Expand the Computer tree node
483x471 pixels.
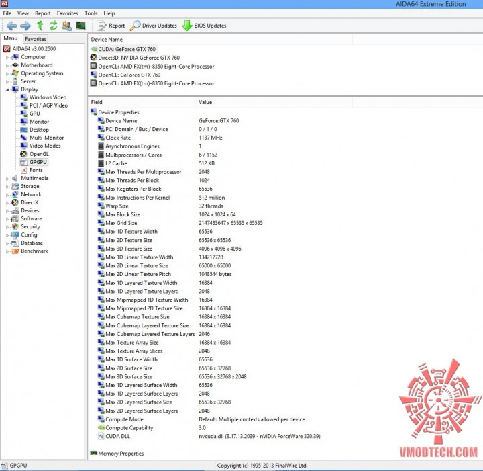(7, 57)
